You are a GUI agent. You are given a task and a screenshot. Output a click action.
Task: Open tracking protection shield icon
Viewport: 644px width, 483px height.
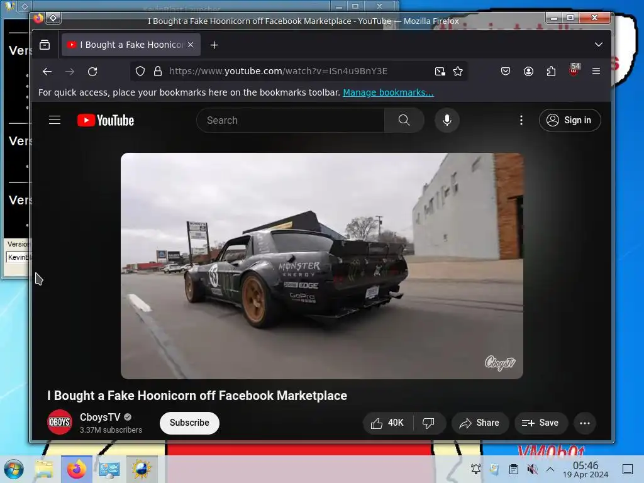point(140,72)
